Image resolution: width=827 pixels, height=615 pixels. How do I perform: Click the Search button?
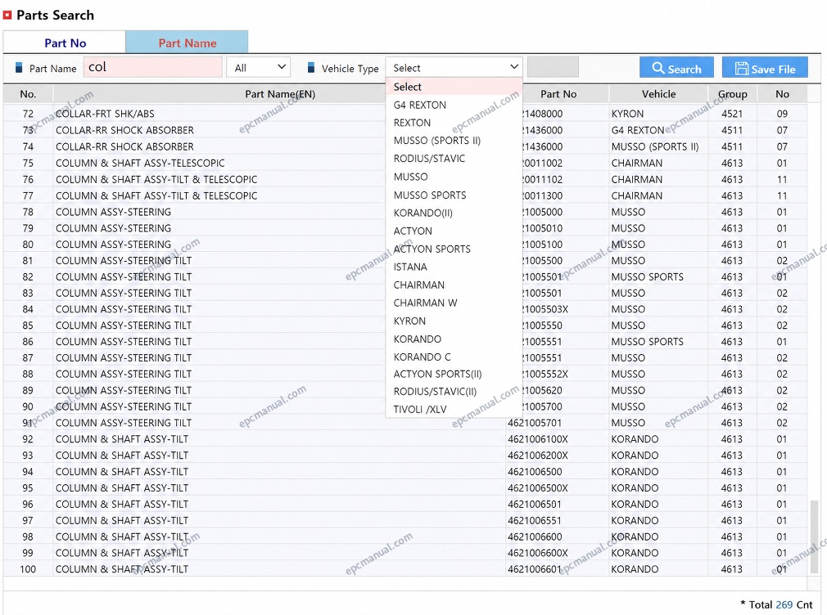[x=676, y=68]
